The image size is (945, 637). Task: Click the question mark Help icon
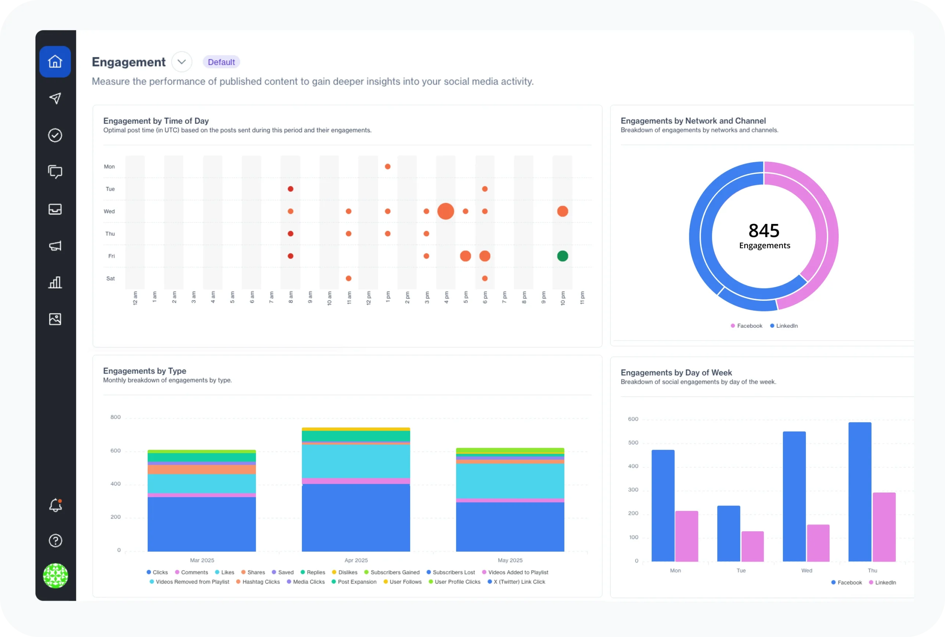[x=55, y=541]
